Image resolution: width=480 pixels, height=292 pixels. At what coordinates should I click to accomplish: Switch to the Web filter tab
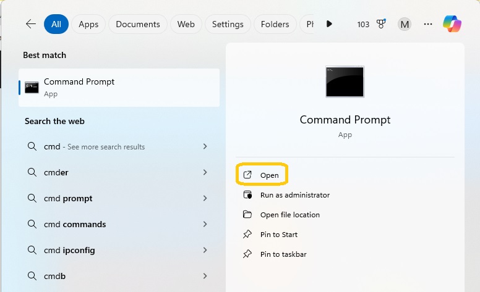click(x=186, y=24)
